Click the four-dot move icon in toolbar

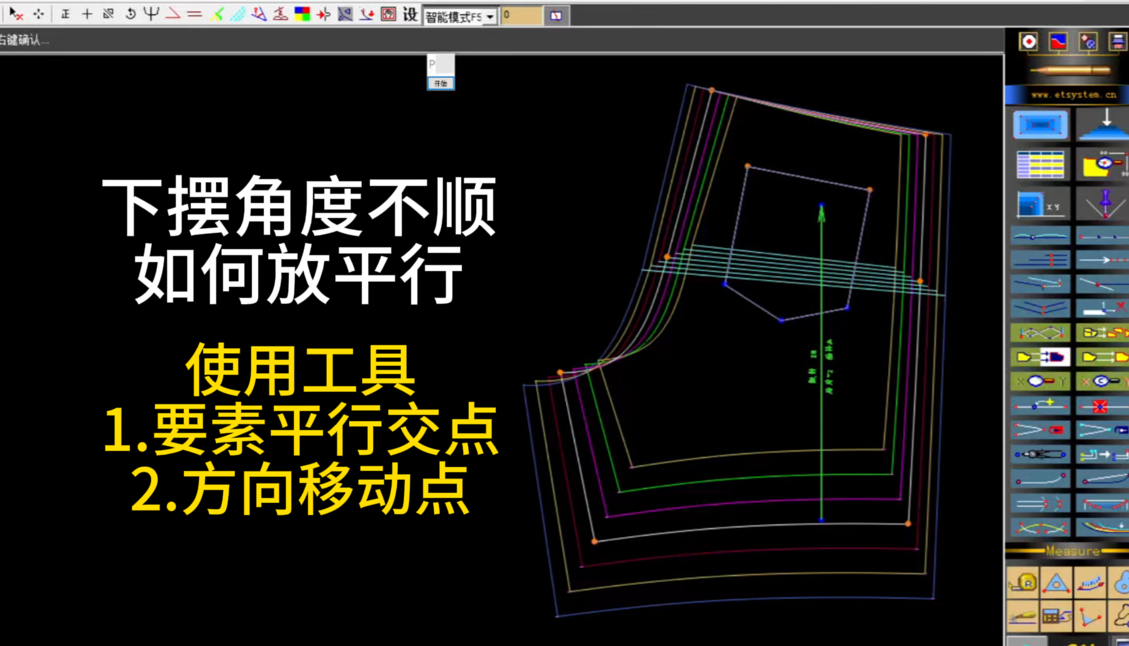(39, 14)
